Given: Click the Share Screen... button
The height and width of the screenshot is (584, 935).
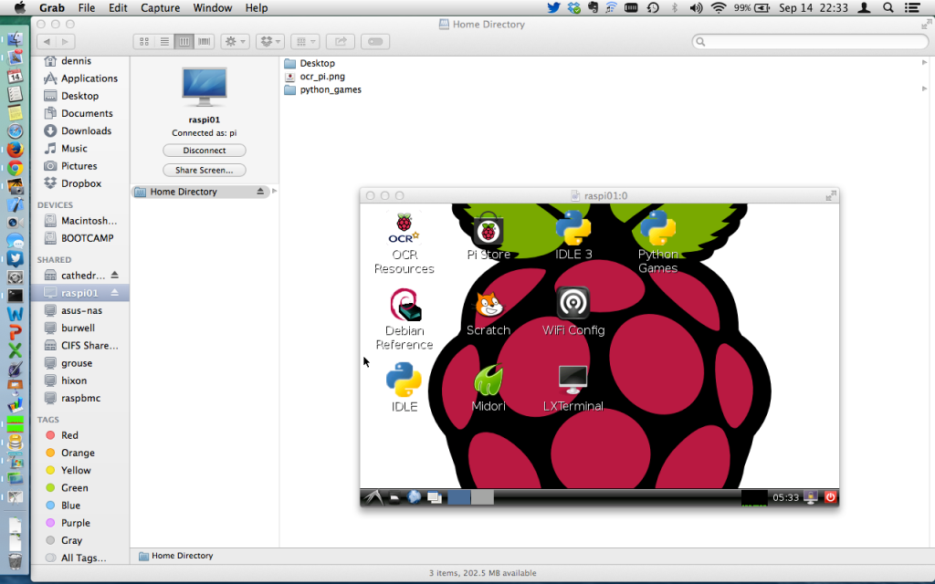Looking at the screenshot, I should pyautogui.click(x=205, y=170).
